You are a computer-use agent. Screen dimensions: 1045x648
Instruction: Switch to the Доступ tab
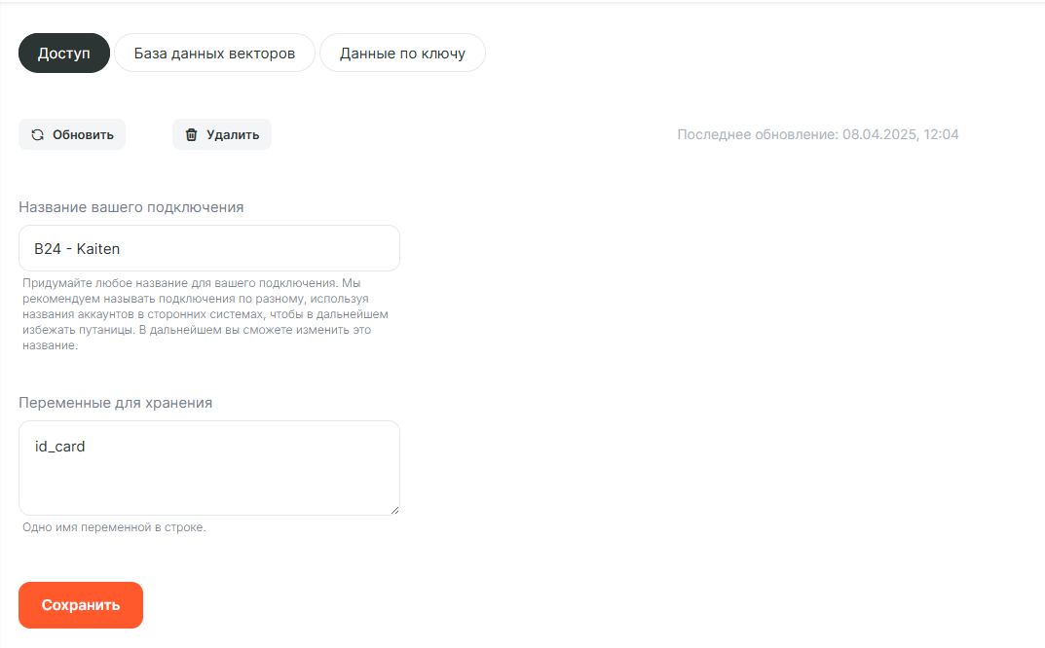[x=64, y=54]
